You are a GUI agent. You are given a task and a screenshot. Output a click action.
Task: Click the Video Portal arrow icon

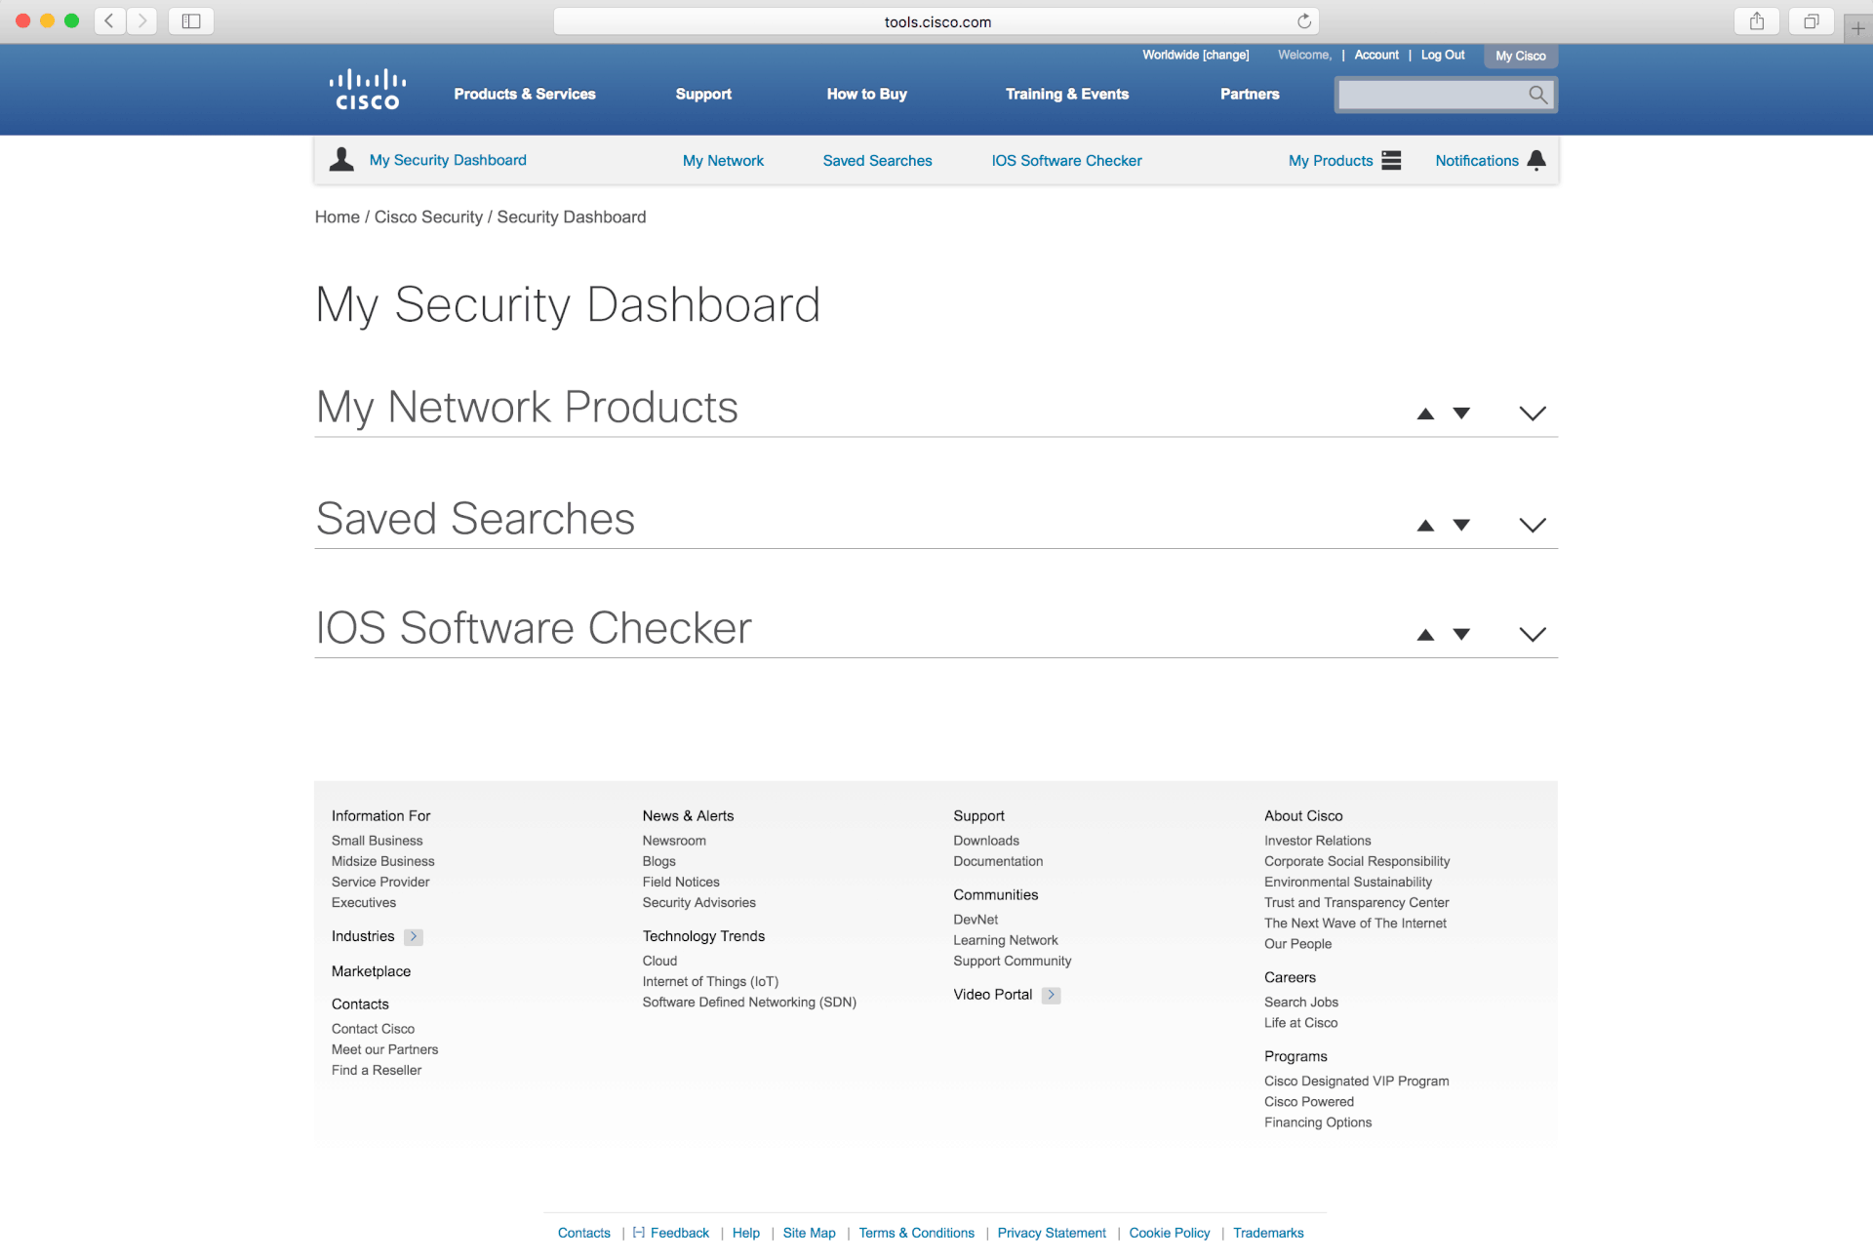tap(1051, 996)
